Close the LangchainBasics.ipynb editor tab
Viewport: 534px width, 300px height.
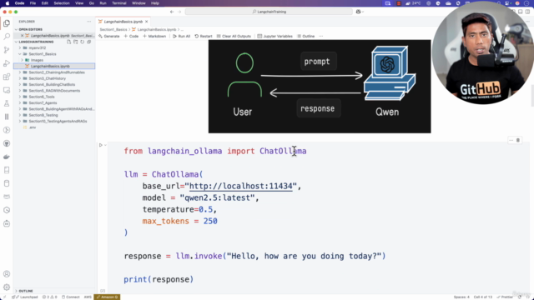click(x=147, y=22)
